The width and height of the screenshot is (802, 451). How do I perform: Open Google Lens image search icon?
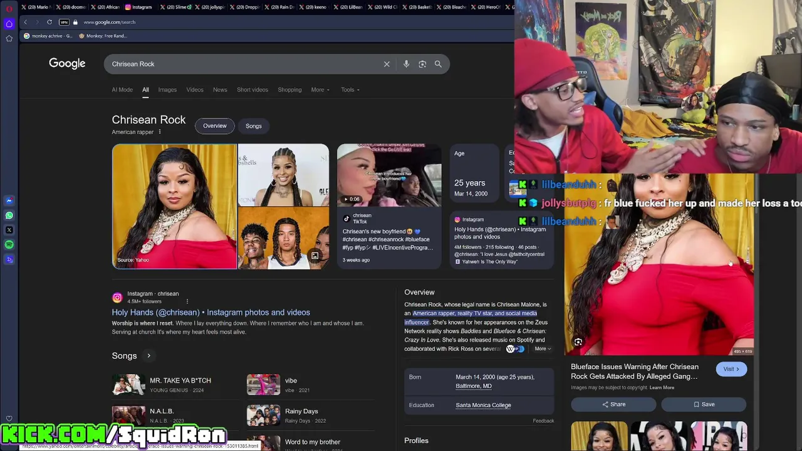point(422,64)
